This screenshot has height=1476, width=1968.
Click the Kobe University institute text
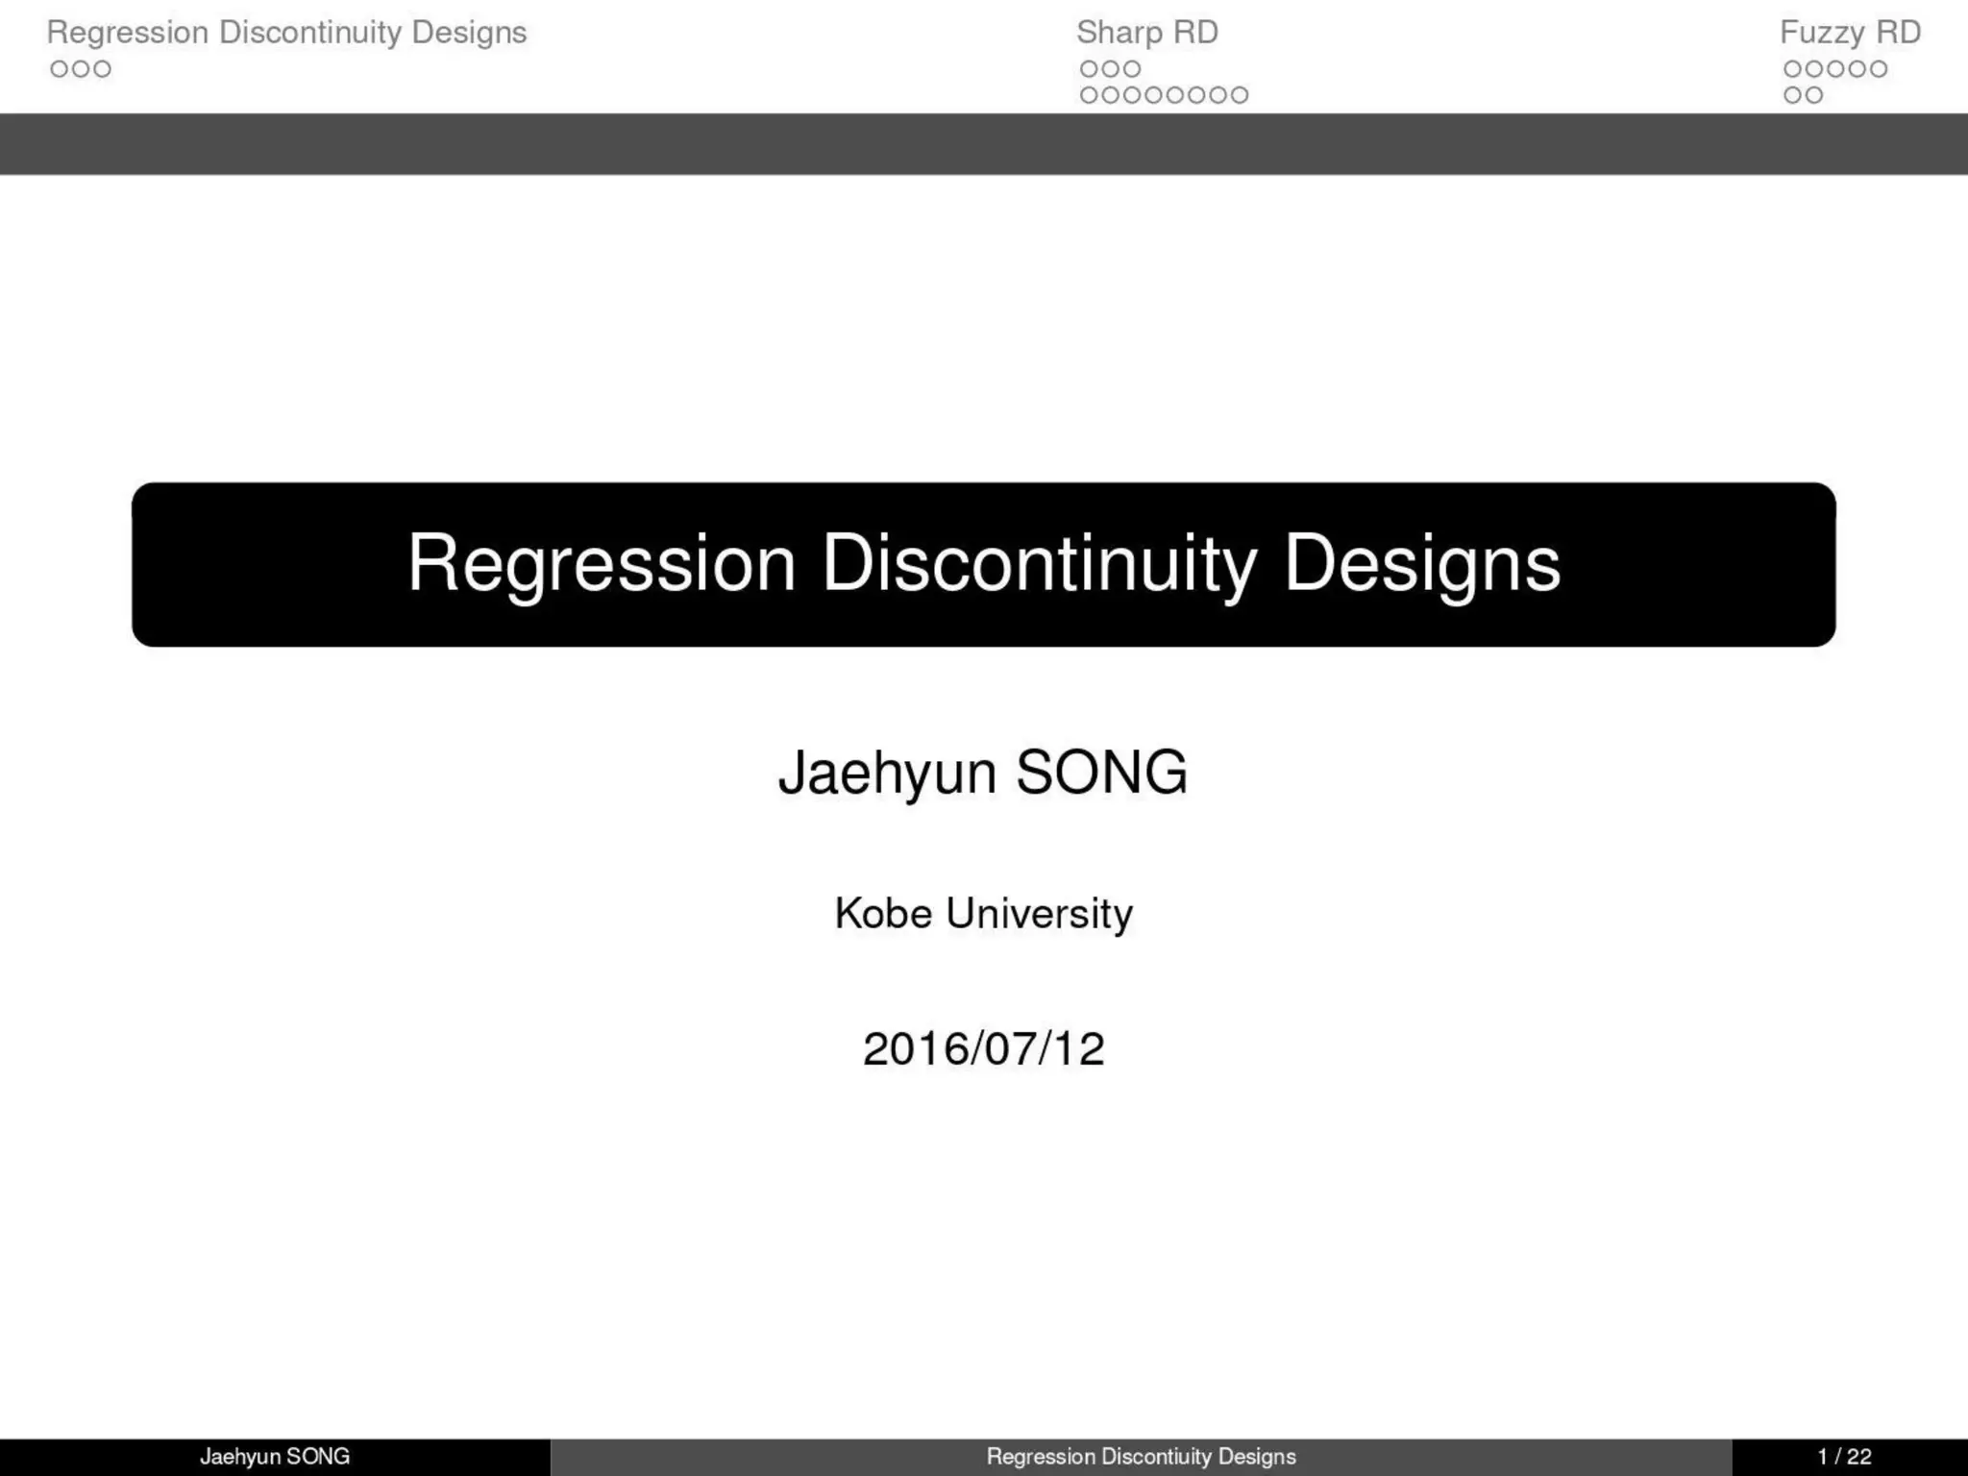pos(983,913)
